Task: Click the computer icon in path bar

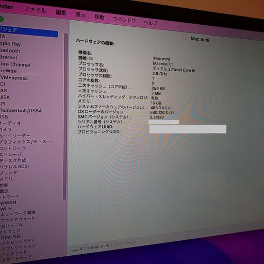Action: coord(76,250)
